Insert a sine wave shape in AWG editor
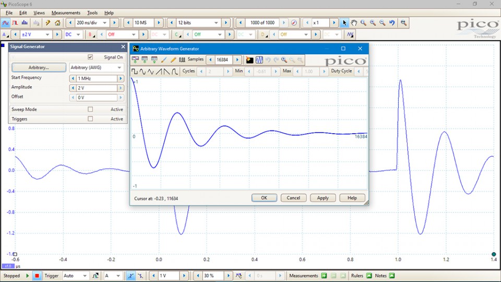Image resolution: width=501 pixels, height=282 pixels. pyautogui.click(x=143, y=71)
